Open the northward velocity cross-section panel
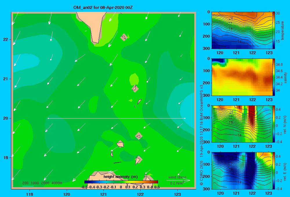The height and width of the screenshot is (197, 290). [x=242, y=124]
